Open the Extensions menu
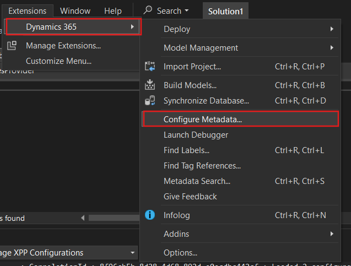 point(28,10)
